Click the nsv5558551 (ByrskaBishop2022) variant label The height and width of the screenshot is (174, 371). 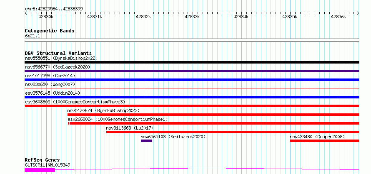coord(61,58)
